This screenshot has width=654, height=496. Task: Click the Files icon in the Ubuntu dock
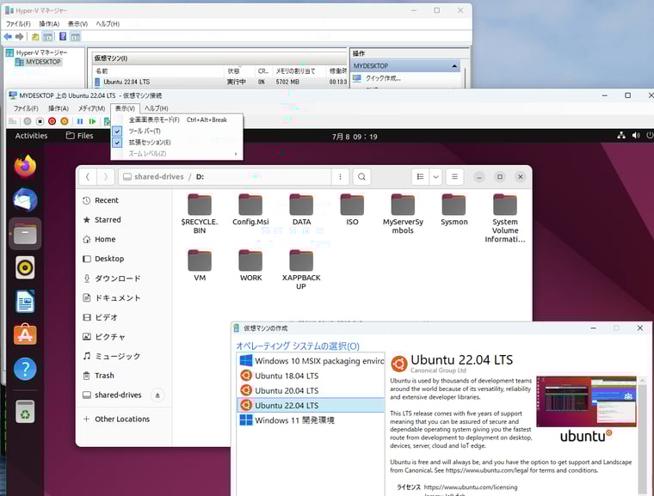[25, 234]
